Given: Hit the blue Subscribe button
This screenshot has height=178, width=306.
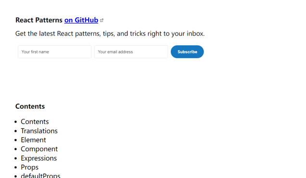Looking at the screenshot, I should (x=187, y=52).
